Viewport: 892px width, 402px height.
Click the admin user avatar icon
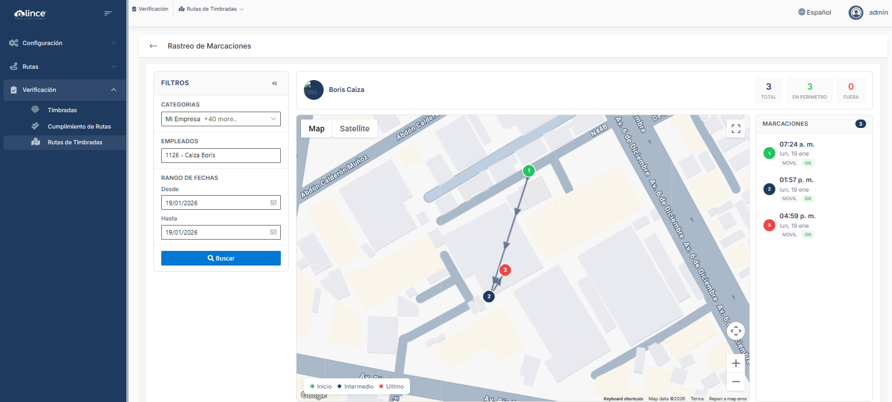[855, 12]
